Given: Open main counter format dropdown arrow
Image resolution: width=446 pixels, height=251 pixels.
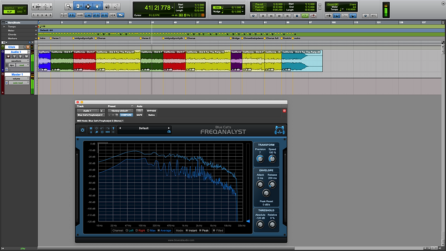Looking at the screenshot, I should [172, 7].
